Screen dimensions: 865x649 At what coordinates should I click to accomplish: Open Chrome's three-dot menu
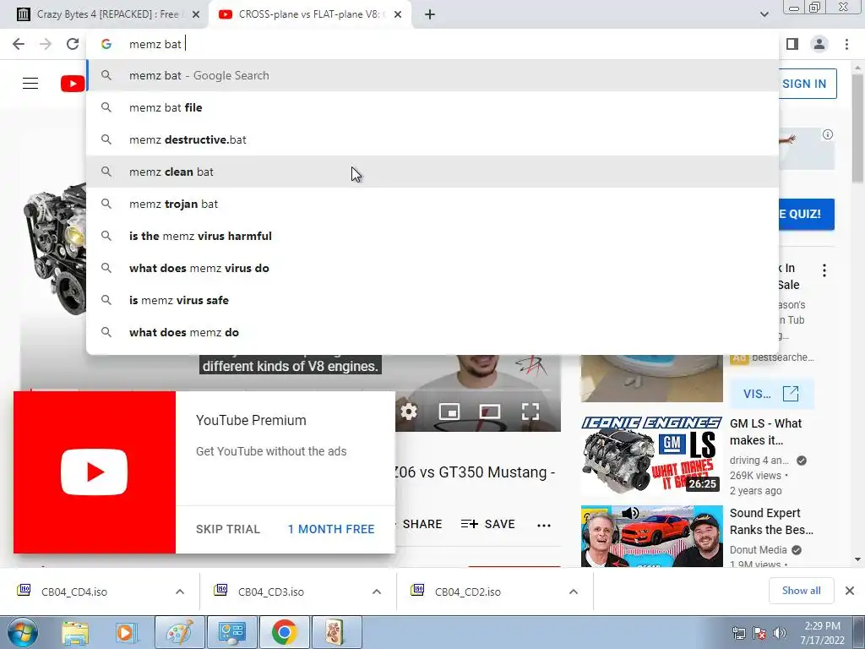[846, 44]
